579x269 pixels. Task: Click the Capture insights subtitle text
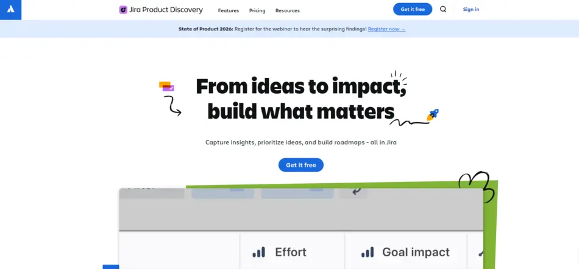(301, 142)
